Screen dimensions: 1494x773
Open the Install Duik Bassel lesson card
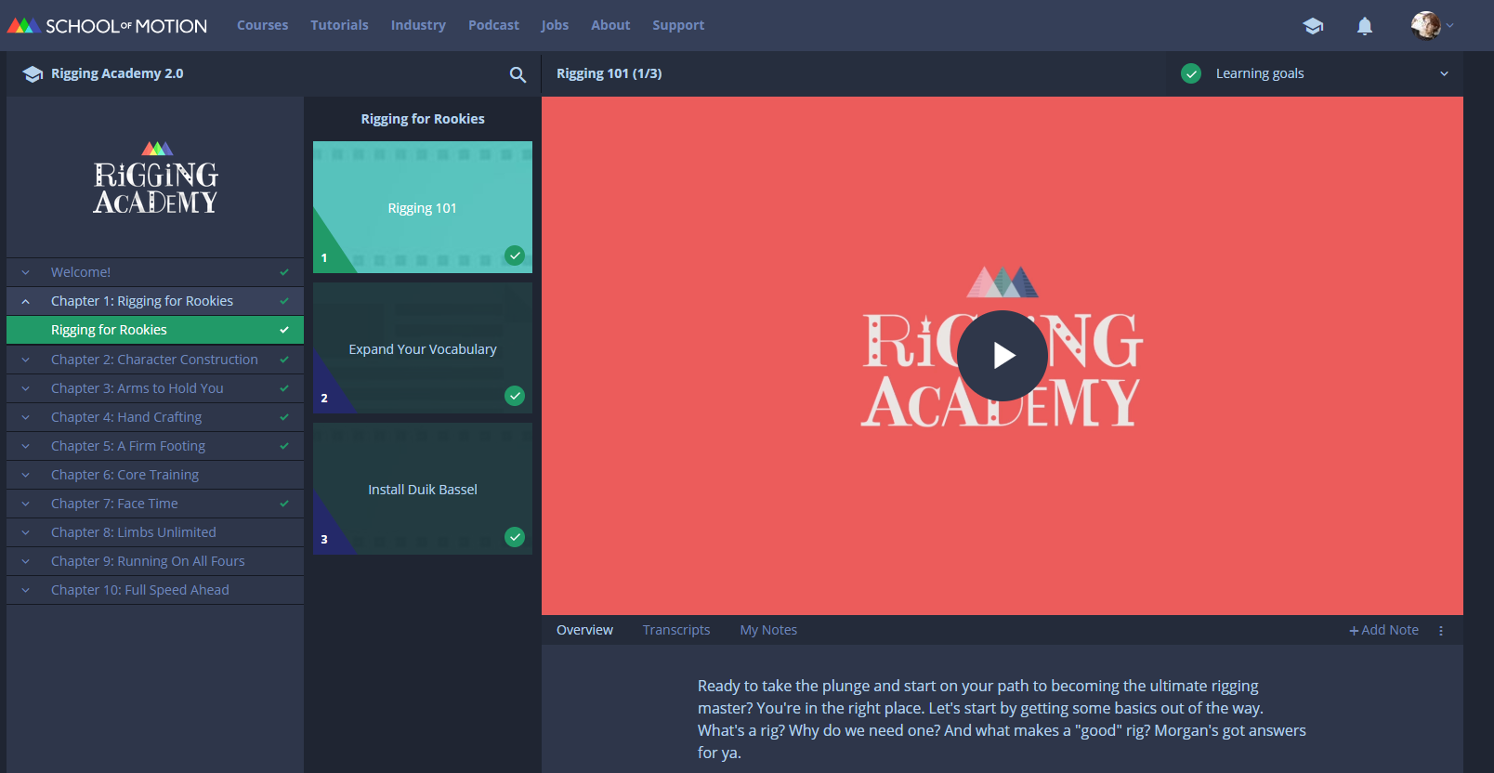[x=423, y=489]
